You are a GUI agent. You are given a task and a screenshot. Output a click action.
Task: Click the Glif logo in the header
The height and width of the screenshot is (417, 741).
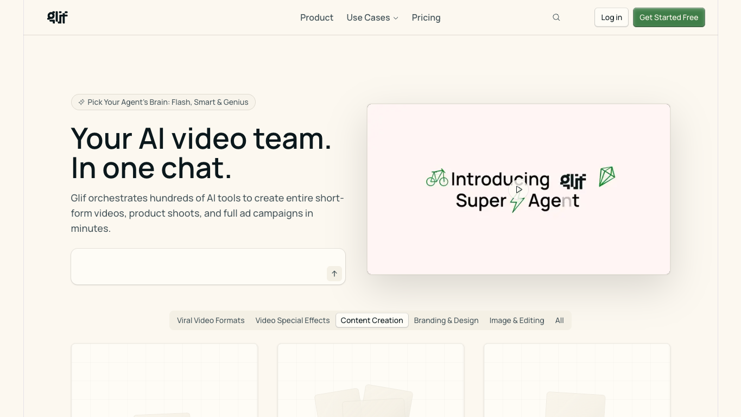pos(58,17)
